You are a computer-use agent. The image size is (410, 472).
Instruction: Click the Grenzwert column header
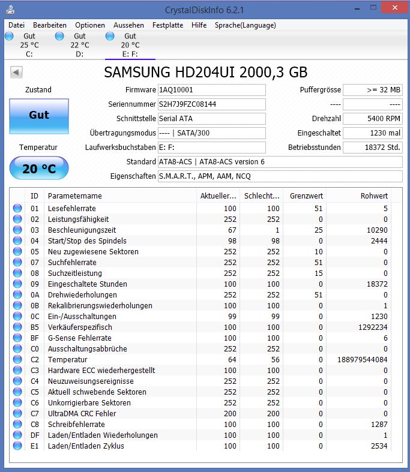pos(304,196)
